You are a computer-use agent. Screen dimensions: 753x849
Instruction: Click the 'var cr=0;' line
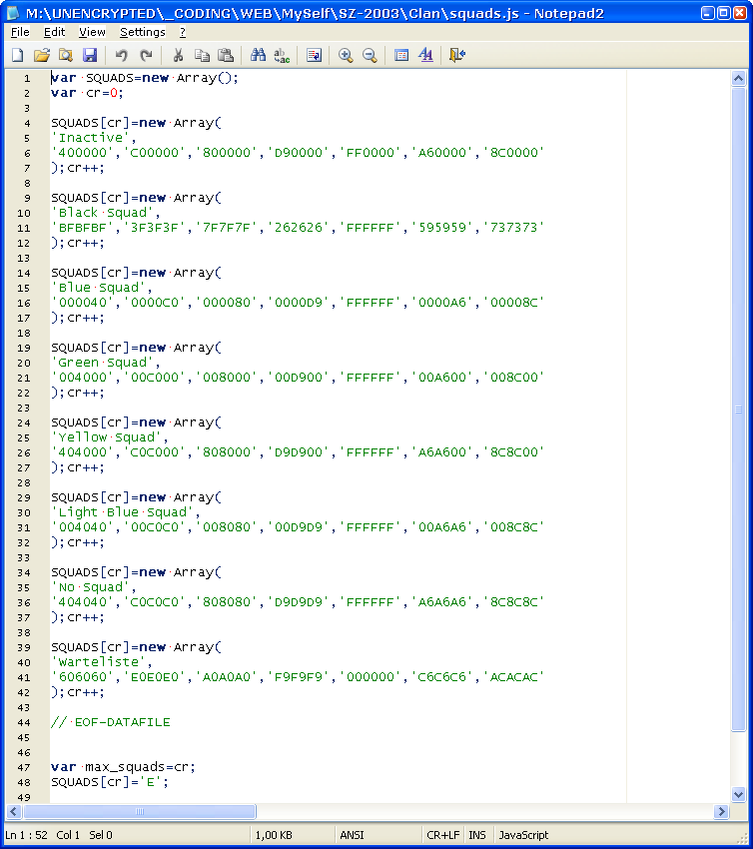pyautogui.click(x=87, y=93)
